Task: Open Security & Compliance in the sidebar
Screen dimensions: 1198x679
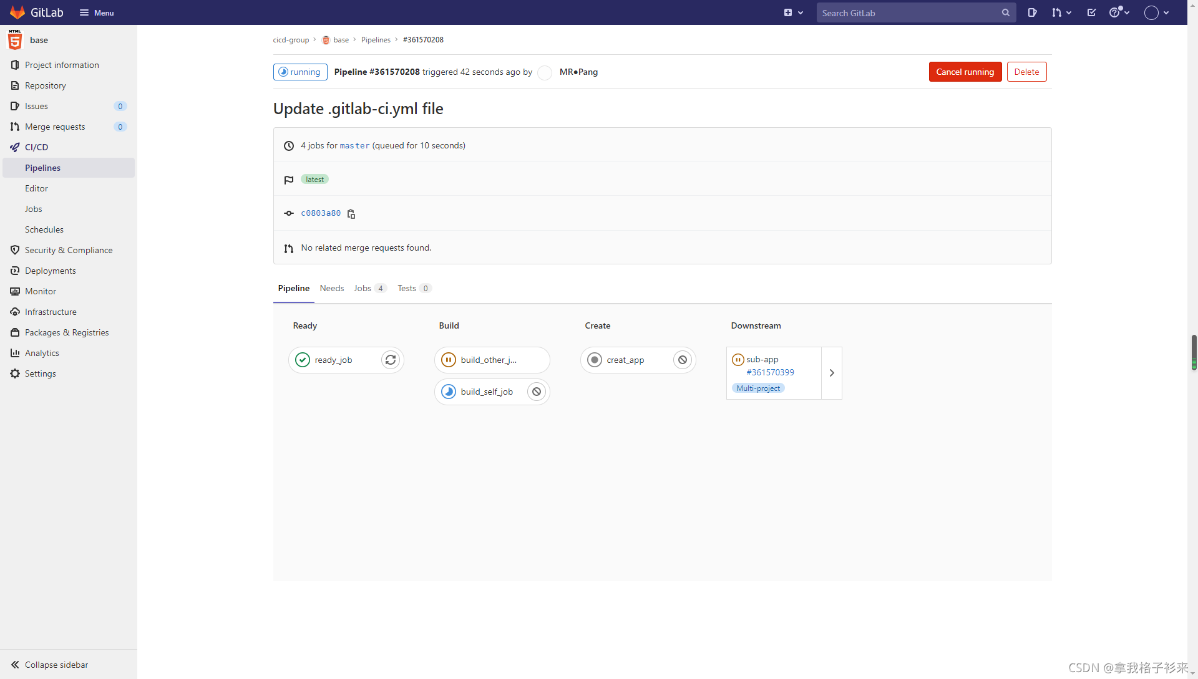Action: point(69,250)
